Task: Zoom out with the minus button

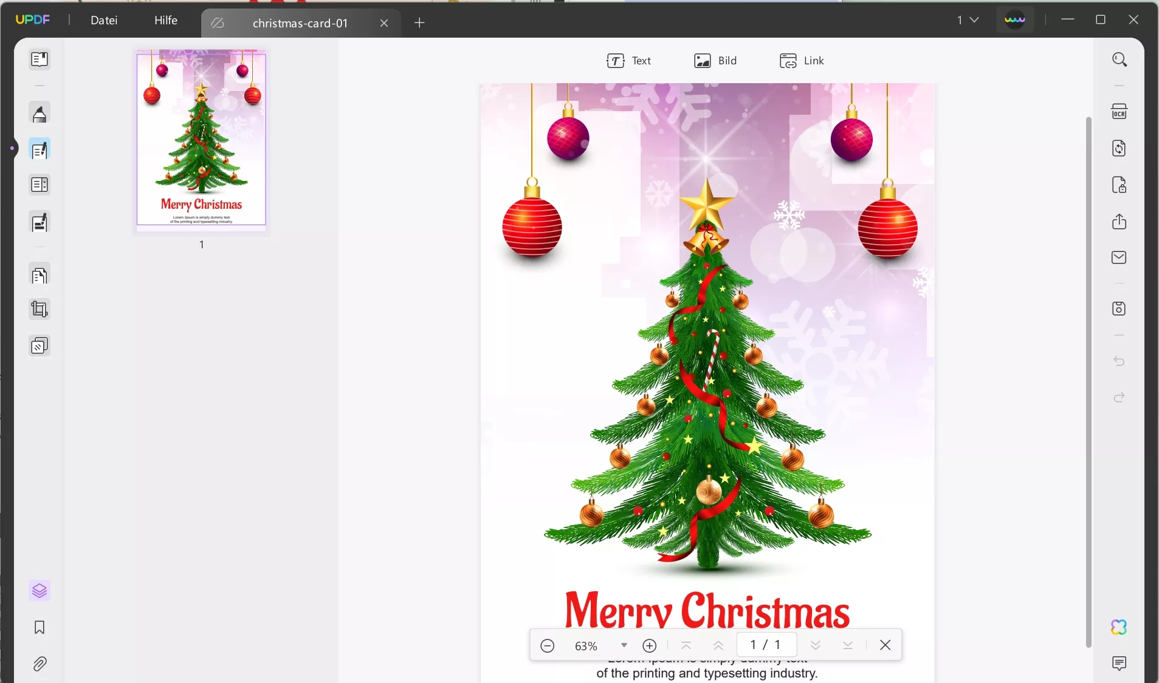Action: (548, 645)
